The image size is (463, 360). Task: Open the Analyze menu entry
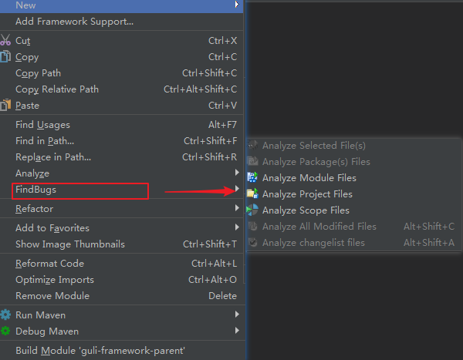point(122,173)
